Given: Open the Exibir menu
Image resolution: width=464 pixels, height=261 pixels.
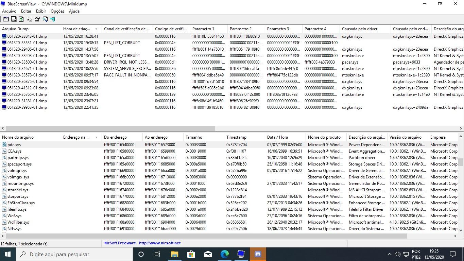Looking at the screenshot, I should [x=41, y=11].
